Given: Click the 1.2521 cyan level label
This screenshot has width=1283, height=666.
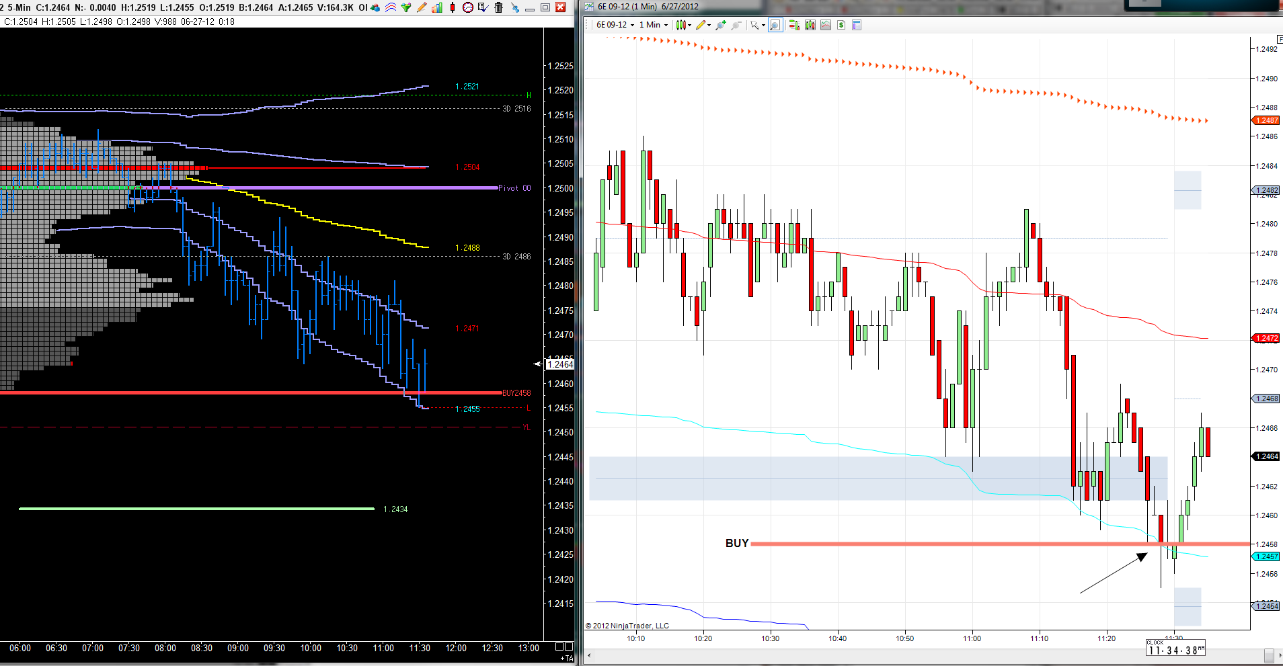Looking at the screenshot, I should click(x=467, y=87).
